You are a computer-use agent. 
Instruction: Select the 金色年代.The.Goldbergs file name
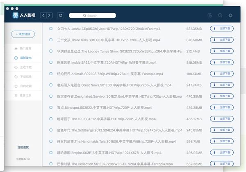(x=120, y=130)
